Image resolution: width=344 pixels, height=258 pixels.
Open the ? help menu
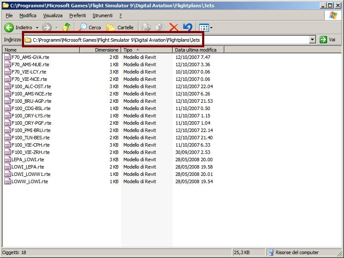point(120,15)
